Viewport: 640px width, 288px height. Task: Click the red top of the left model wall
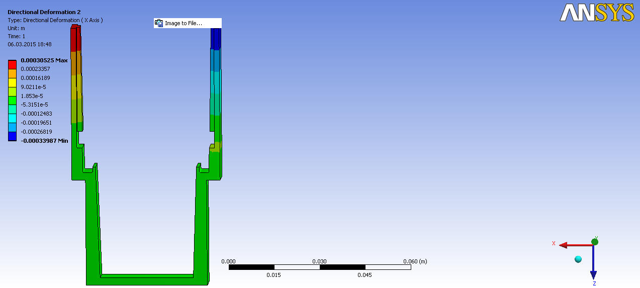point(75,38)
